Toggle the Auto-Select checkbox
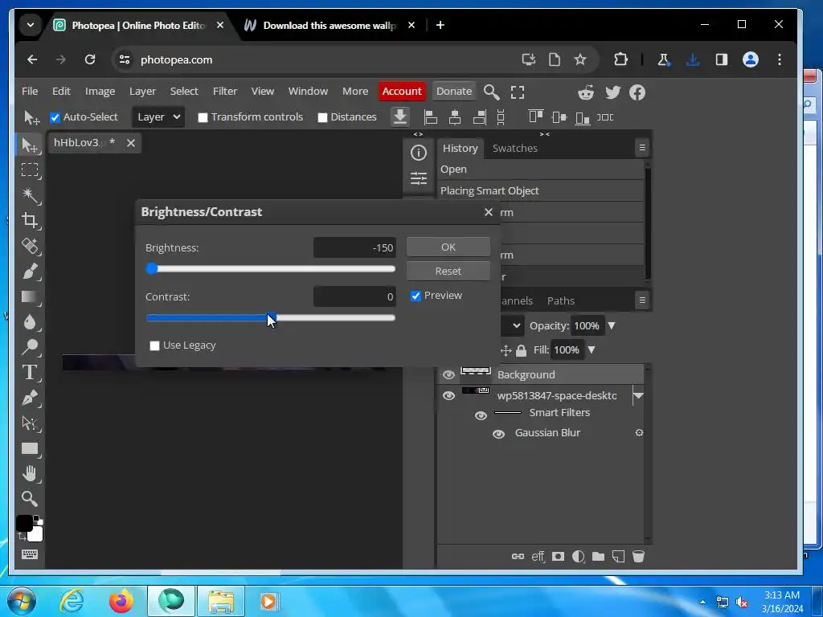This screenshot has height=617, width=823. pyautogui.click(x=55, y=117)
